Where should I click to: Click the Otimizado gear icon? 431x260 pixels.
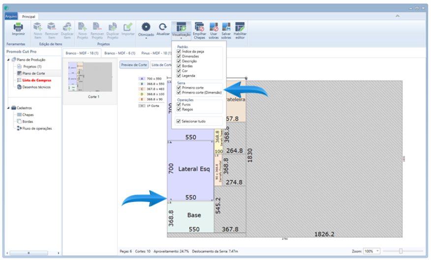coord(146,27)
